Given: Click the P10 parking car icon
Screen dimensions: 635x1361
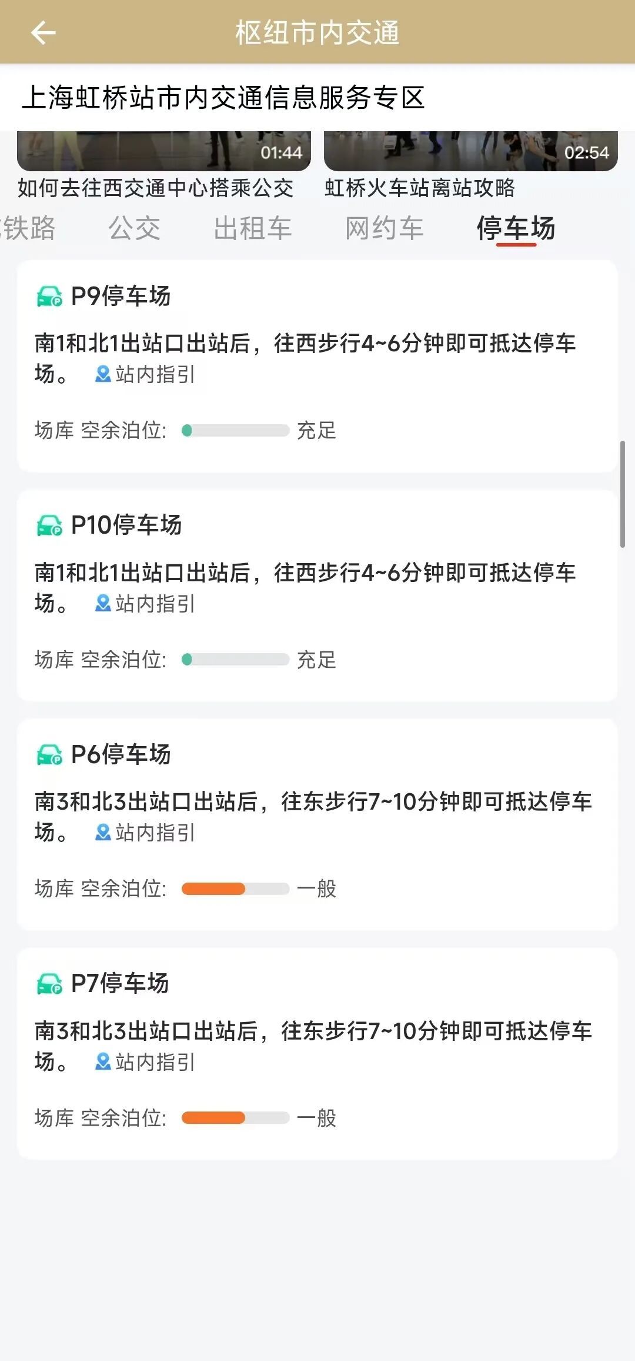Looking at the screenshot, I should coord(49,525).
